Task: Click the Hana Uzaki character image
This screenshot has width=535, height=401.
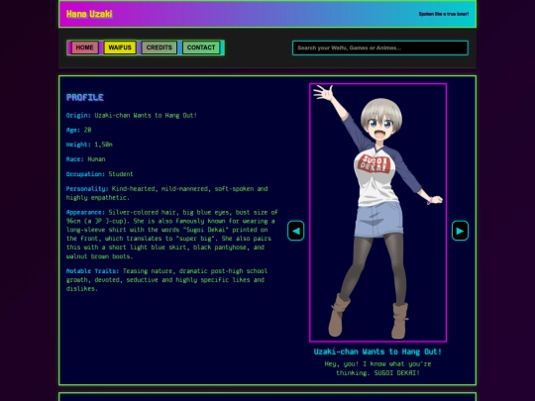Action: [x=377, y=213]
